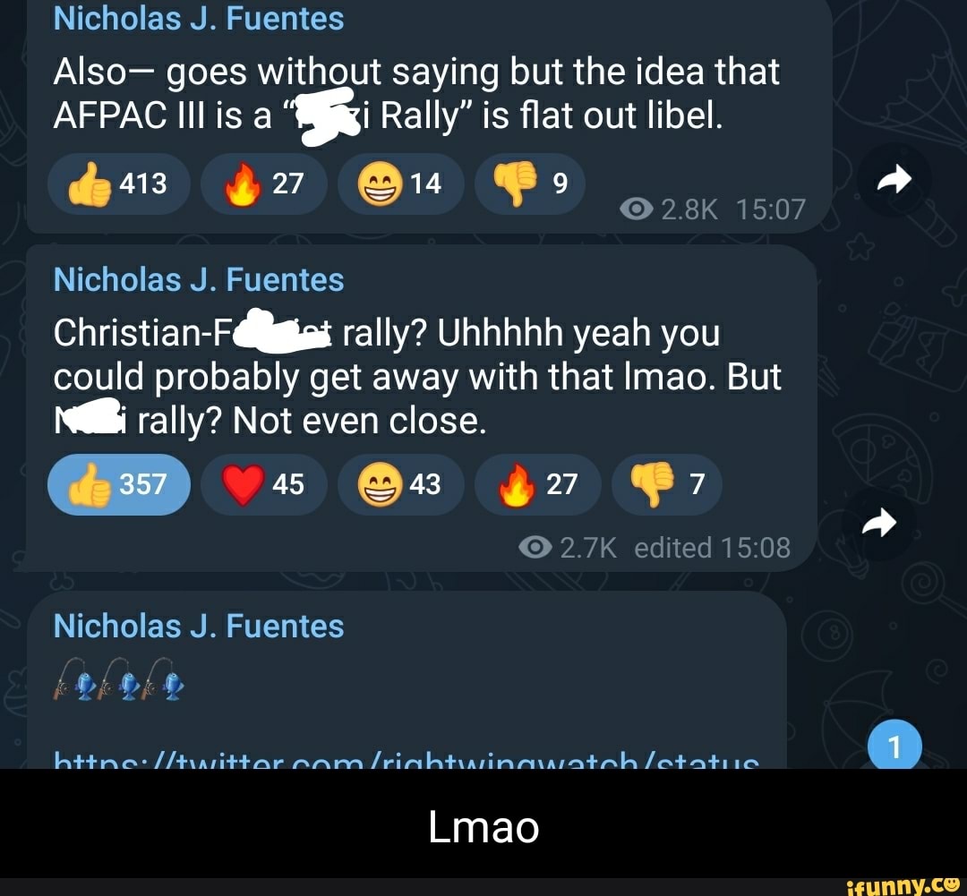Tap the thumbs down reaction with 9
The width and height of the screenshot is (967, 896).
[x=530, y=183]
